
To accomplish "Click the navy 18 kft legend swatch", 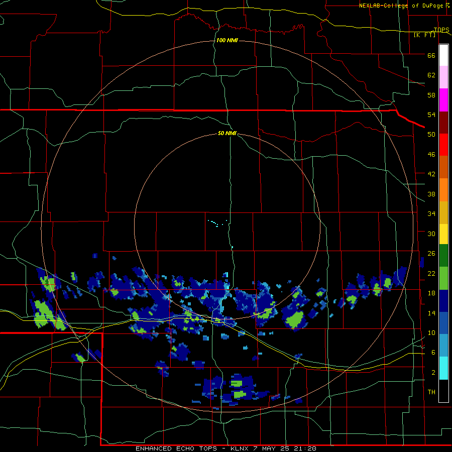I will tap(443, 301).
